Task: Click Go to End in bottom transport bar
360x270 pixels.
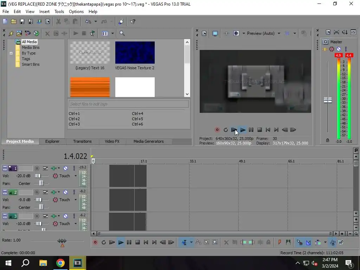Action: (x=154, y=242)
